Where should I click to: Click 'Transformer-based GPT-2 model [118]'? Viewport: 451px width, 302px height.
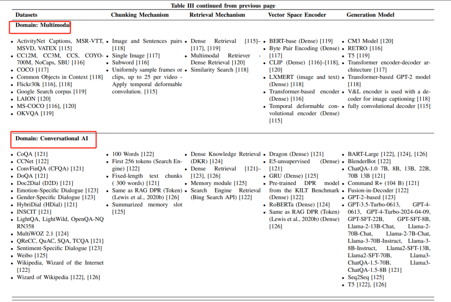[x=389, y=81]
